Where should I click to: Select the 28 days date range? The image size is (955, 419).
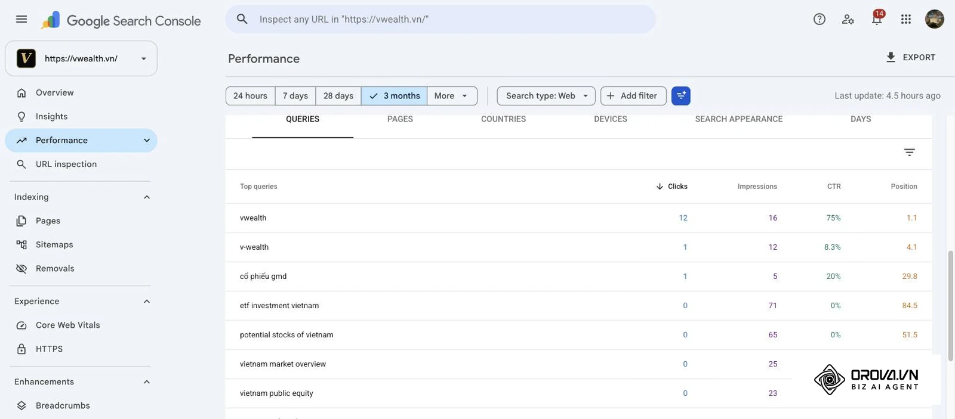338,96
